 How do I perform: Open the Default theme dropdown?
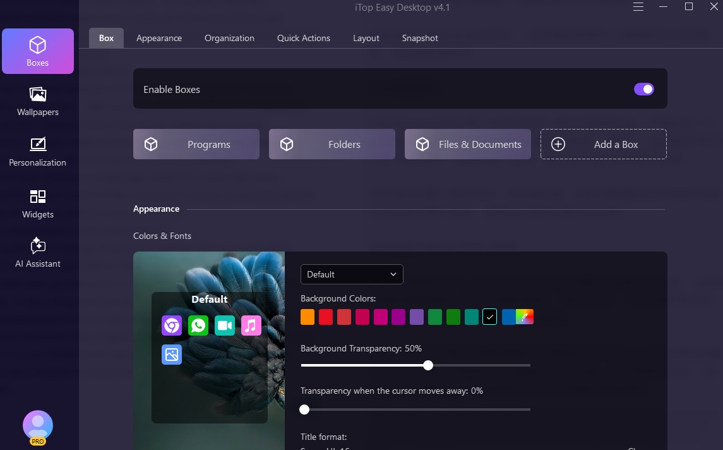[352, 274]
